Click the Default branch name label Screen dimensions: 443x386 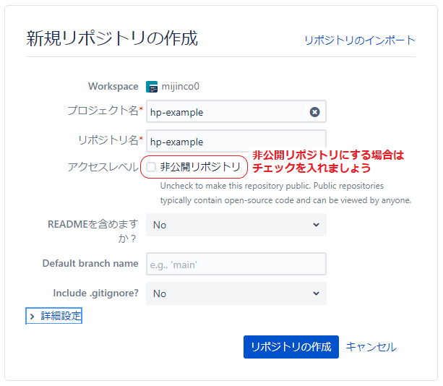(x=90, y=264)
